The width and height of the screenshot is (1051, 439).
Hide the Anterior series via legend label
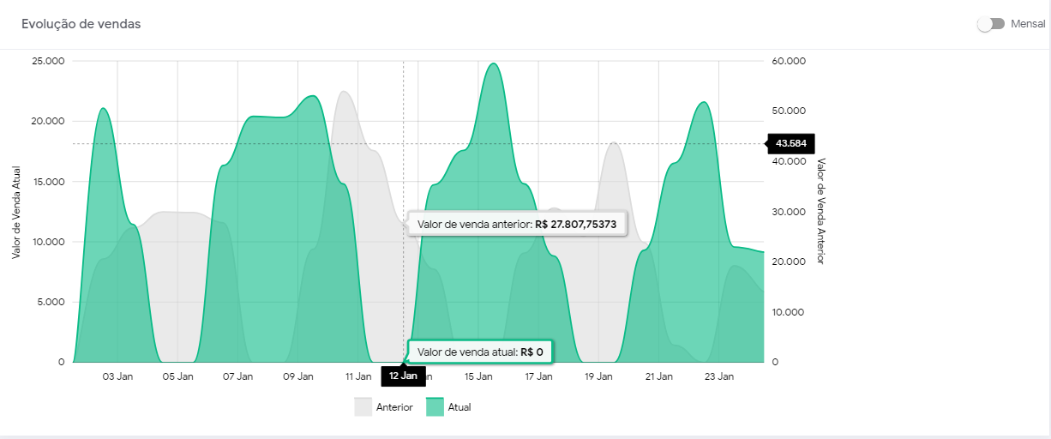(394, 407)
